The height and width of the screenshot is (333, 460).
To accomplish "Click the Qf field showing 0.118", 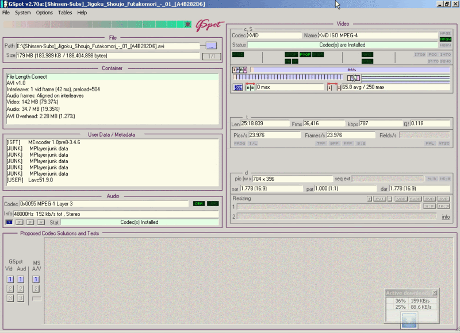I will 430,123.
